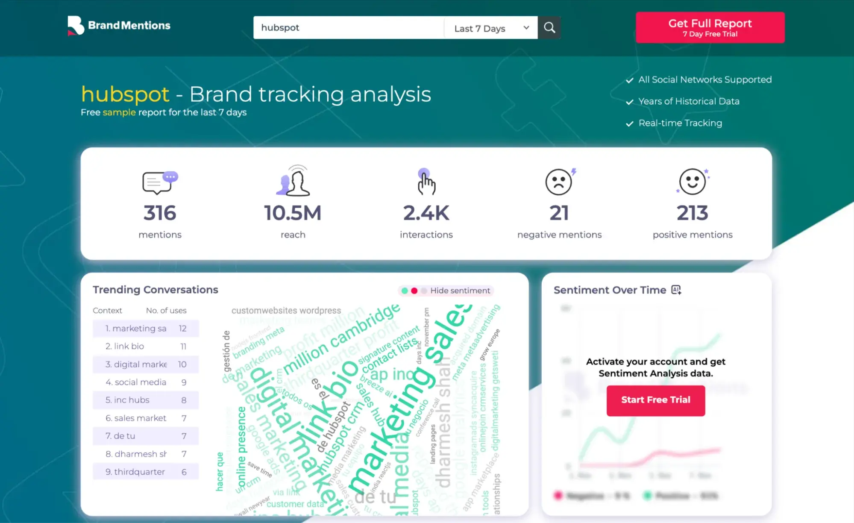Click the reach audience icon
854x523 pixels.
click(x=292, y=181)
